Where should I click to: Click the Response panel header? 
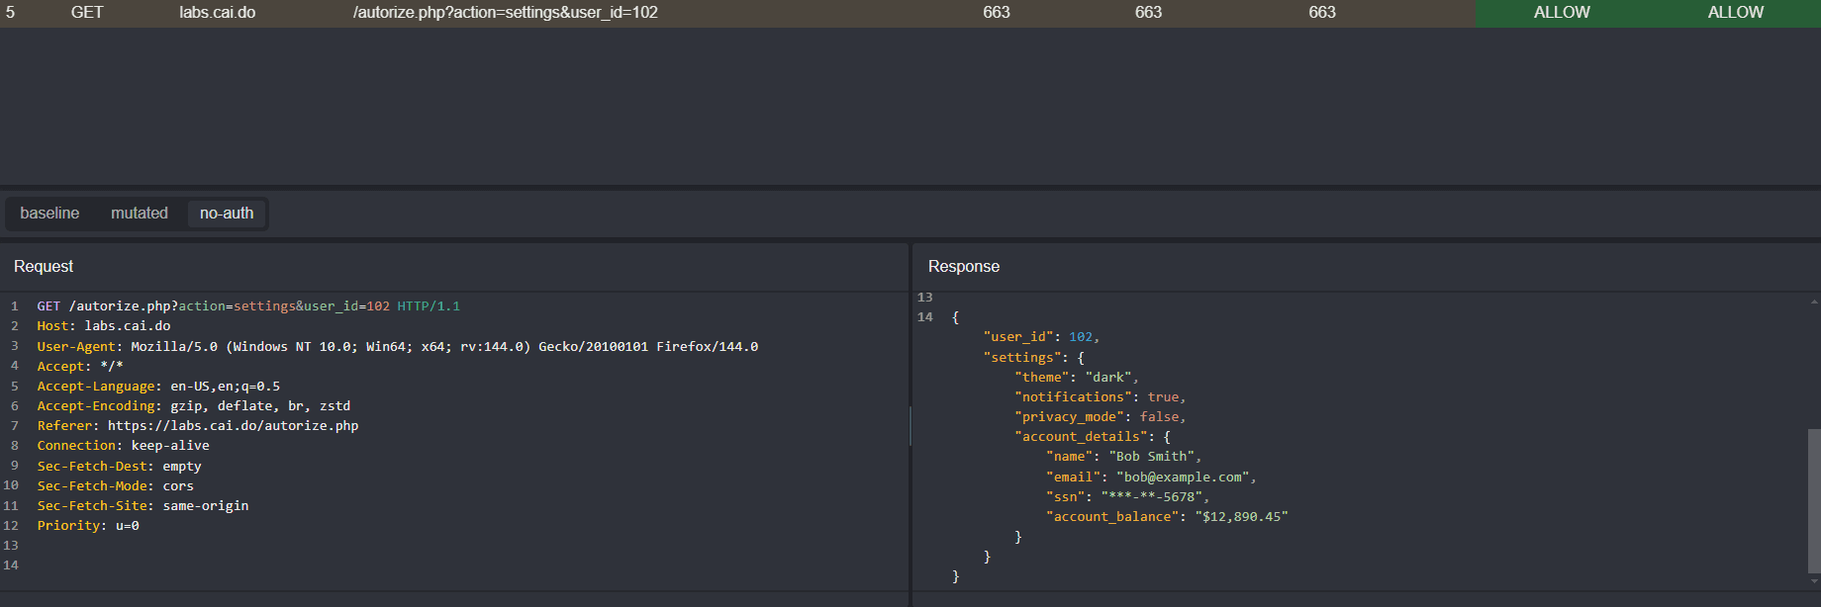pos(963,267)
